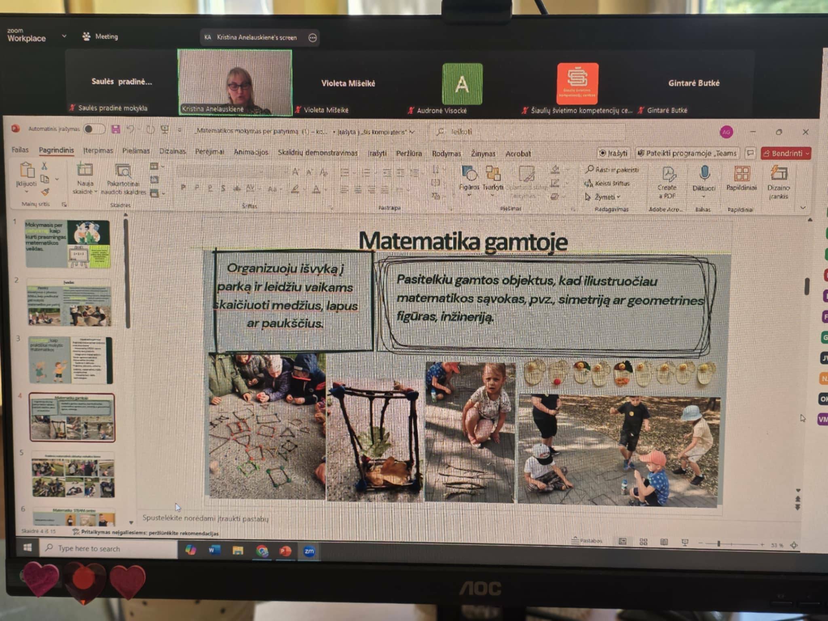
Task: Click the Redo icon in the title bar
Action: point(150,130)
